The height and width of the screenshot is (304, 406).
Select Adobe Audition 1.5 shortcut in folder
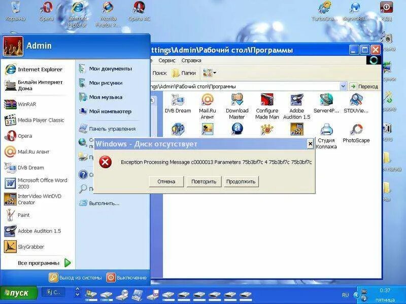tap(296, 107)
